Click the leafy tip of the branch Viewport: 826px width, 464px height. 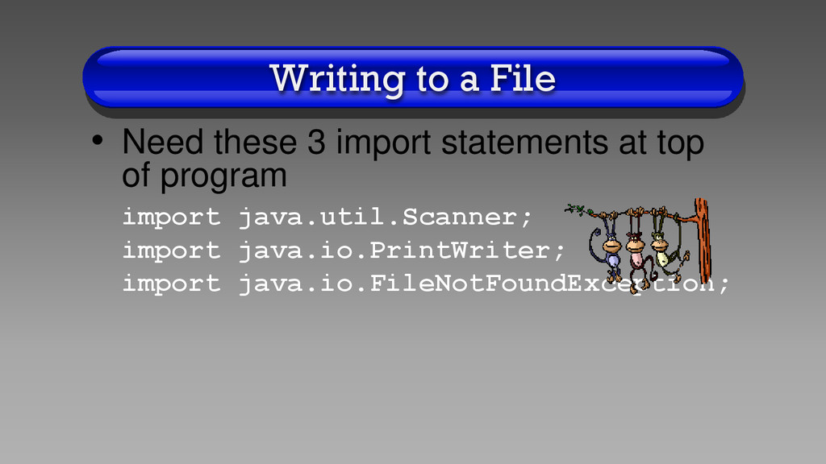(x=577, y=210)
